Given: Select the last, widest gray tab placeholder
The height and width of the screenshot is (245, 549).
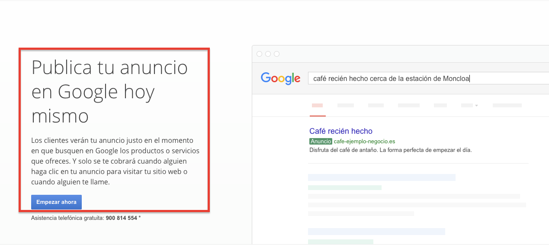Looking at the screenshot, I should 507,105.
